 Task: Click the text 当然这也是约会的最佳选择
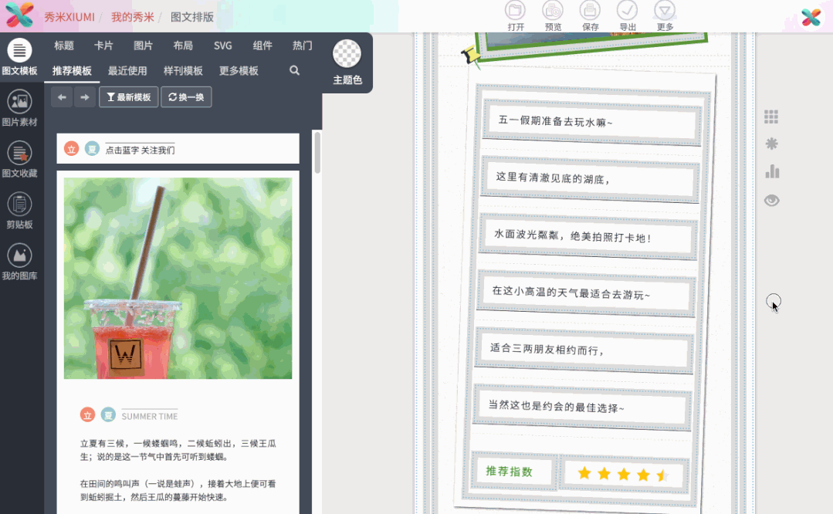pyautogui.click(x=556, y=406)
